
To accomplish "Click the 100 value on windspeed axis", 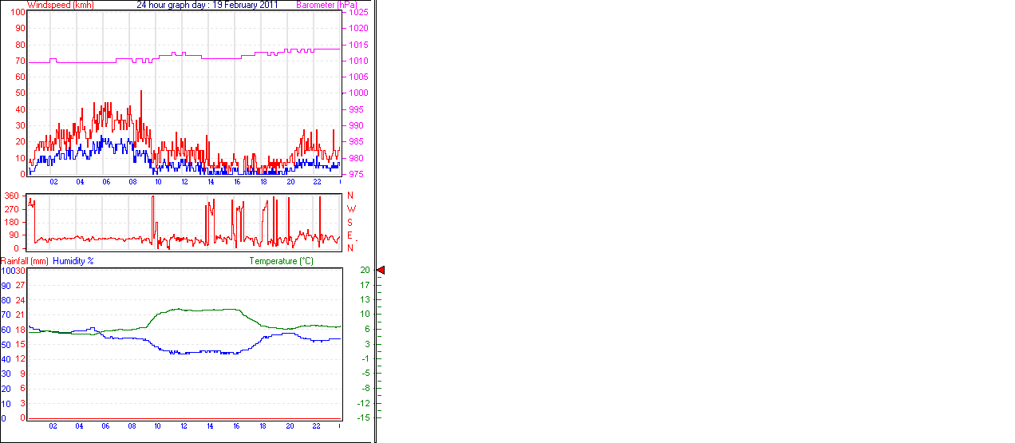I will click(16, 12).
